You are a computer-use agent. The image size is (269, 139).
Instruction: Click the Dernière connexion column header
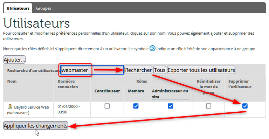pos(68,84)
